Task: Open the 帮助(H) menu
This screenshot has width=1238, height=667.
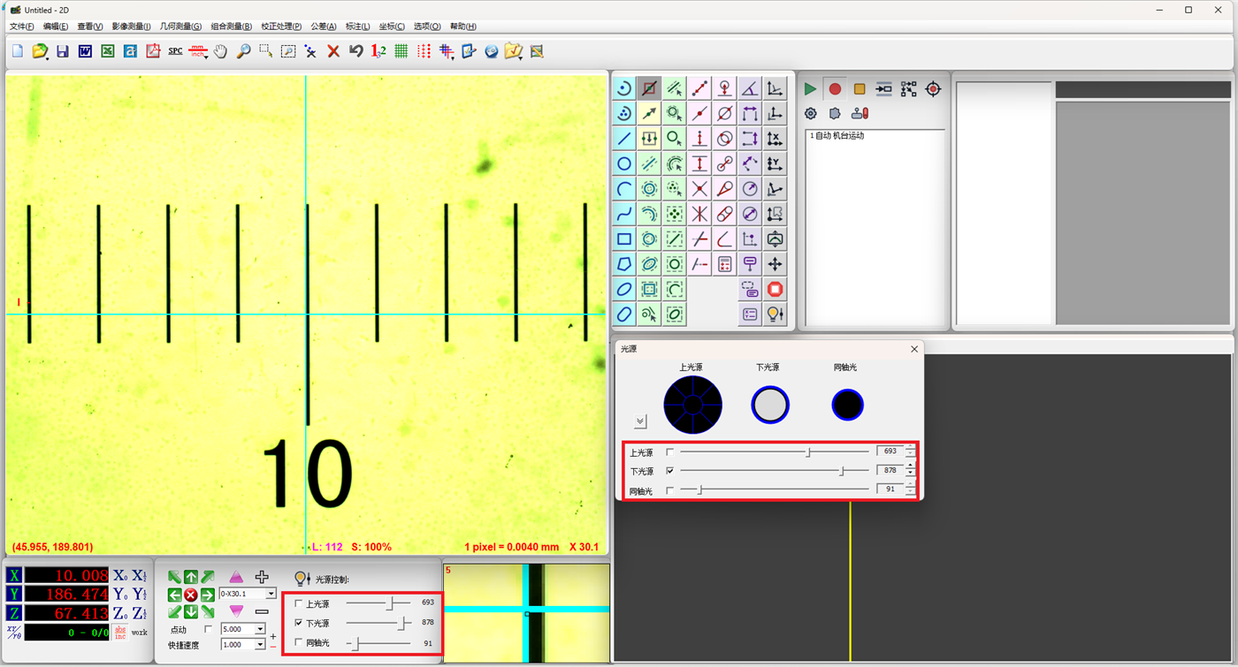Action: (x=463, y=27)
